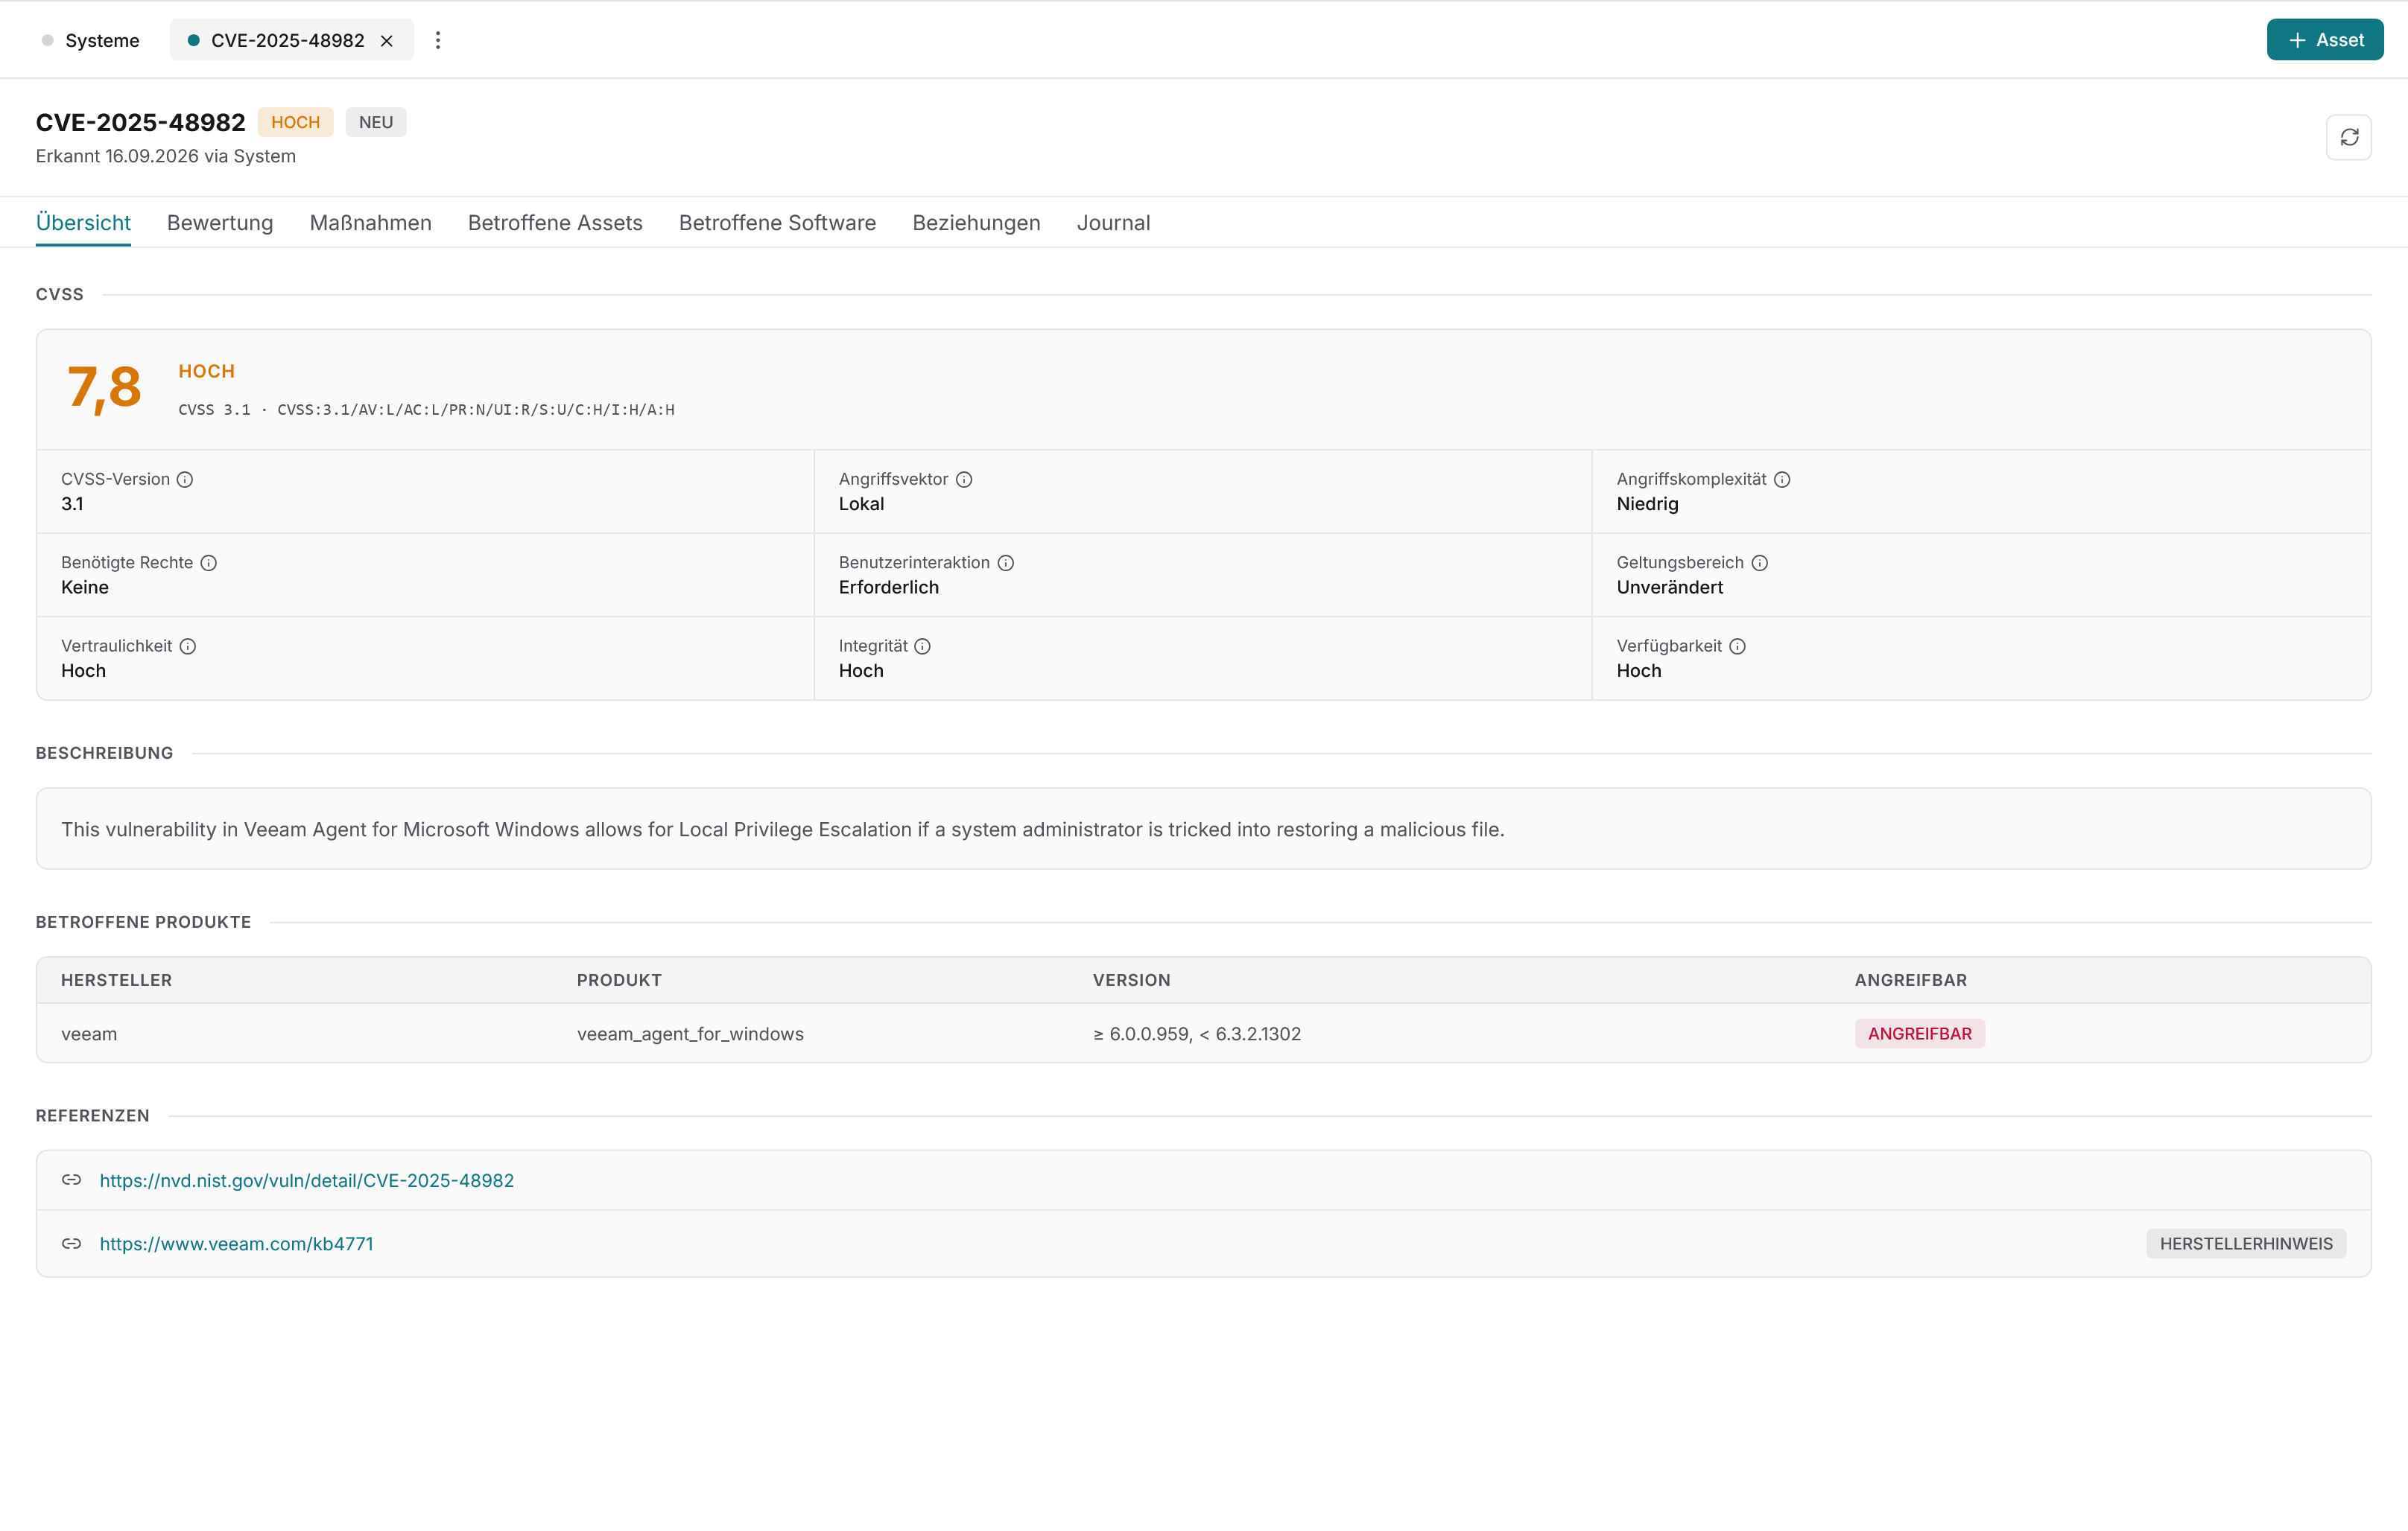Open the nvd.nist.gov reference link
The height and width of the screenshot is (1531, 2408).
(307, 1180)
